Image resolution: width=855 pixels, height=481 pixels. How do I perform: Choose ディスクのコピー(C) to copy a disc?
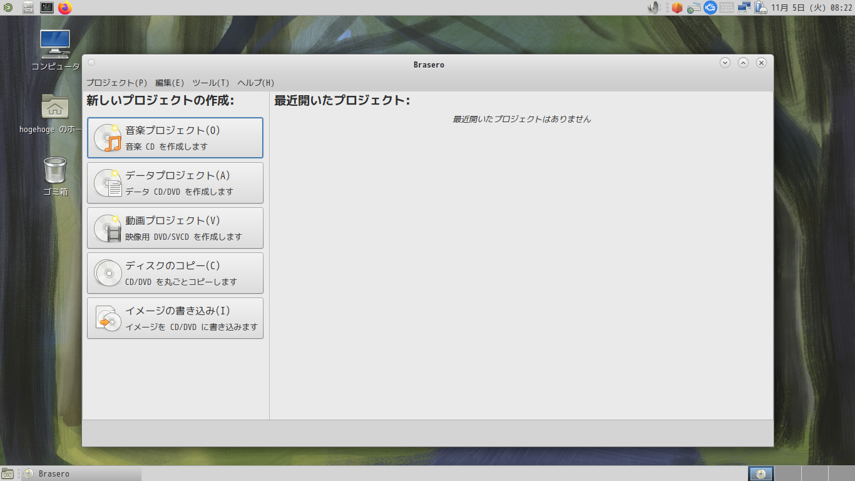point(175,273)
